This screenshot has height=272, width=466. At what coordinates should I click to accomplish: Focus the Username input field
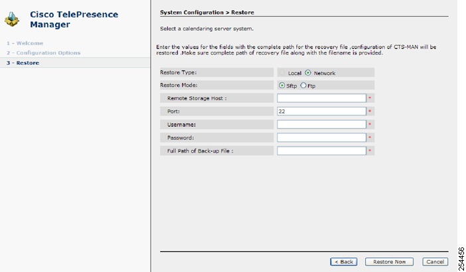click(x=321, y=125)
